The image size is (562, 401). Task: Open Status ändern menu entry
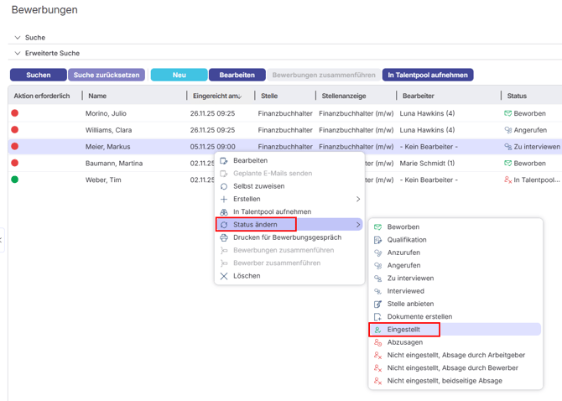point(255,225)
